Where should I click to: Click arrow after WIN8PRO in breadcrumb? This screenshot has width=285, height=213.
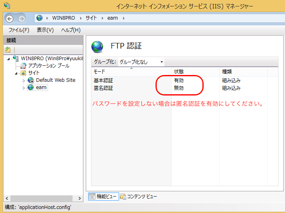click(81, 18)
